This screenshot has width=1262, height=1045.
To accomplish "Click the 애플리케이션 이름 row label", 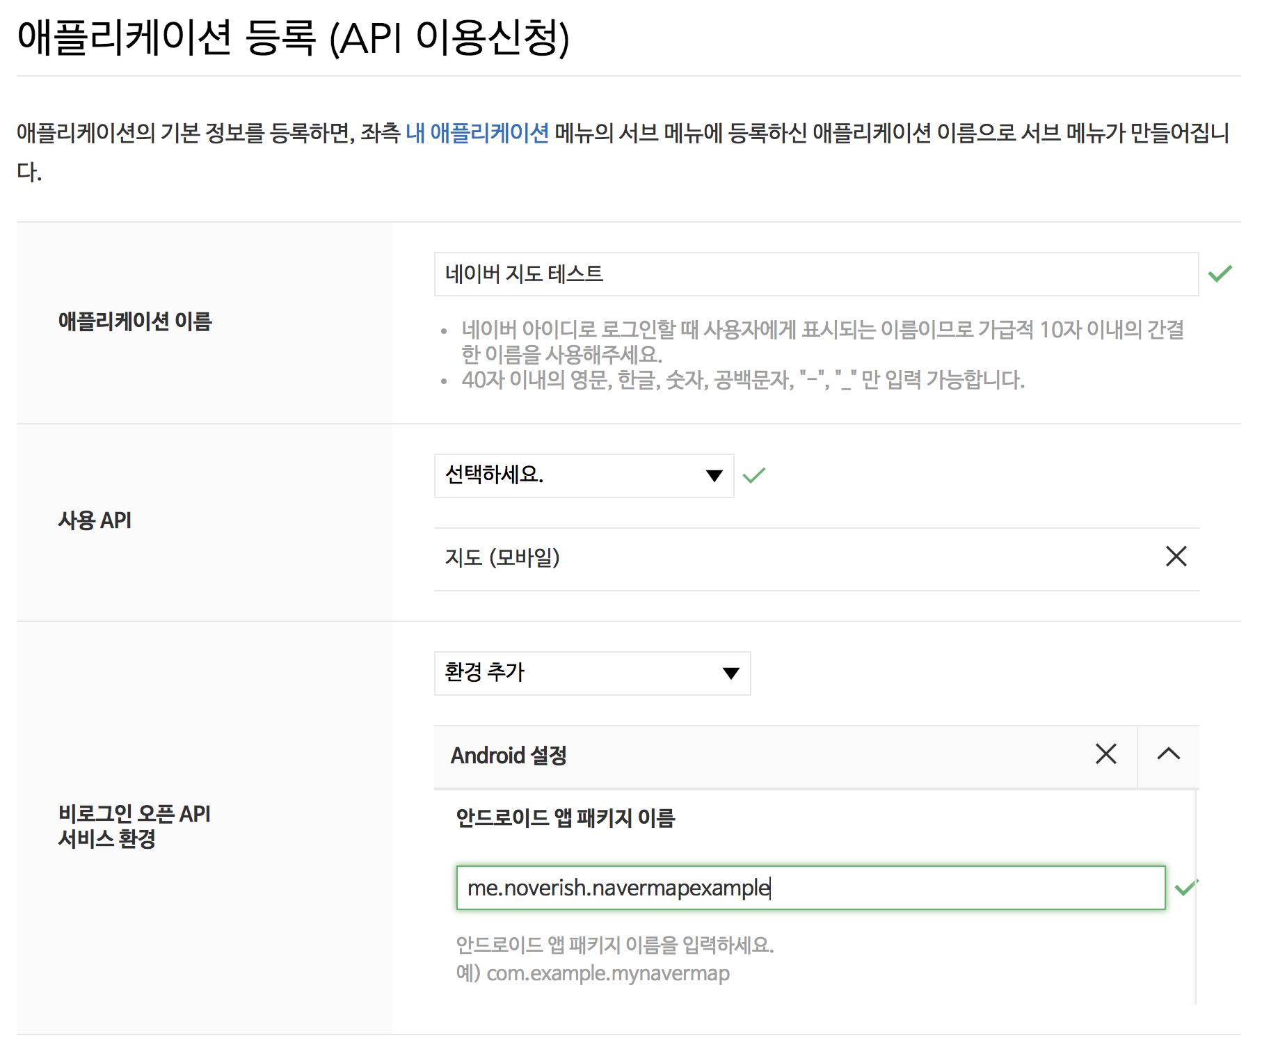I will coord(135,321).
